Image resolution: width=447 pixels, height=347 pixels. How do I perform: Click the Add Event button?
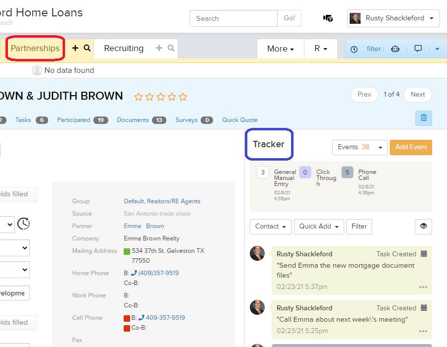[411, 147]
